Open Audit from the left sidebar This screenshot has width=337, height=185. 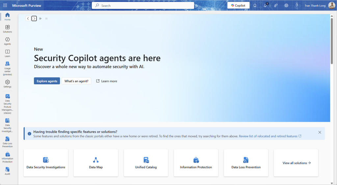8,171
